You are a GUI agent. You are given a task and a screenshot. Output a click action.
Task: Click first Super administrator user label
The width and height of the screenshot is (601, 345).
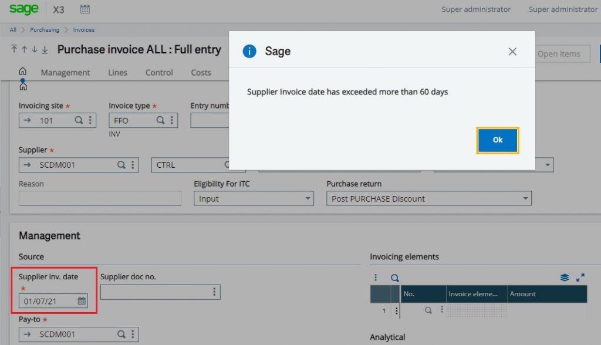475,9
